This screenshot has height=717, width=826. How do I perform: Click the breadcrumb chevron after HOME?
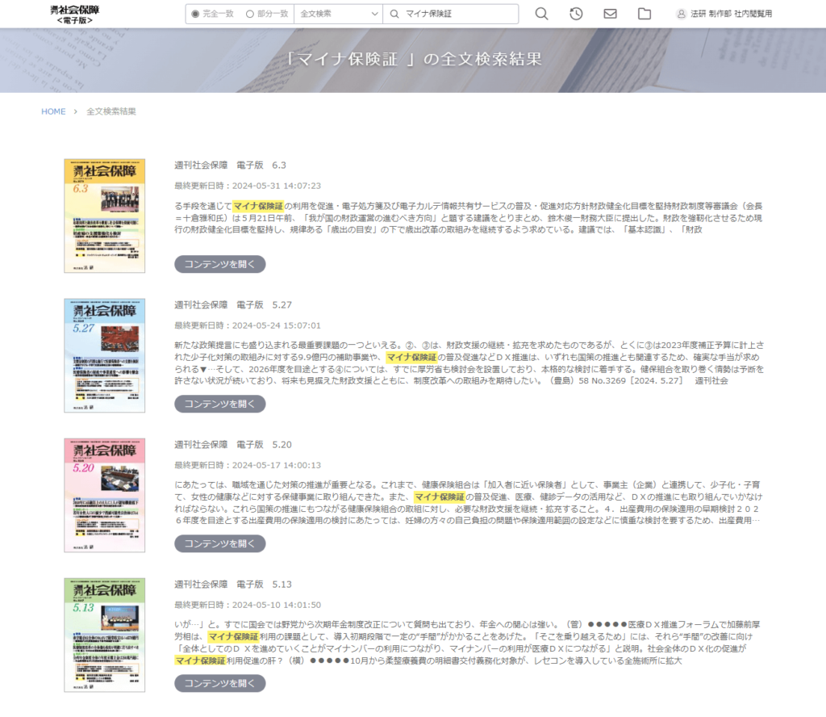(75, 111)
